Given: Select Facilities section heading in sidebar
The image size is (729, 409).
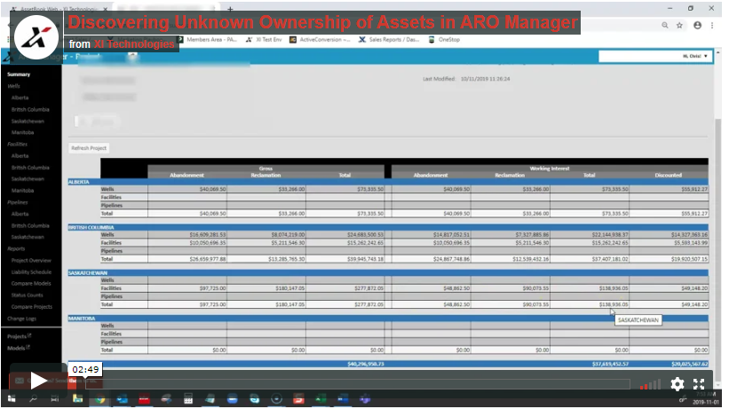Looking at the screenshot, I should click(17, 144).
